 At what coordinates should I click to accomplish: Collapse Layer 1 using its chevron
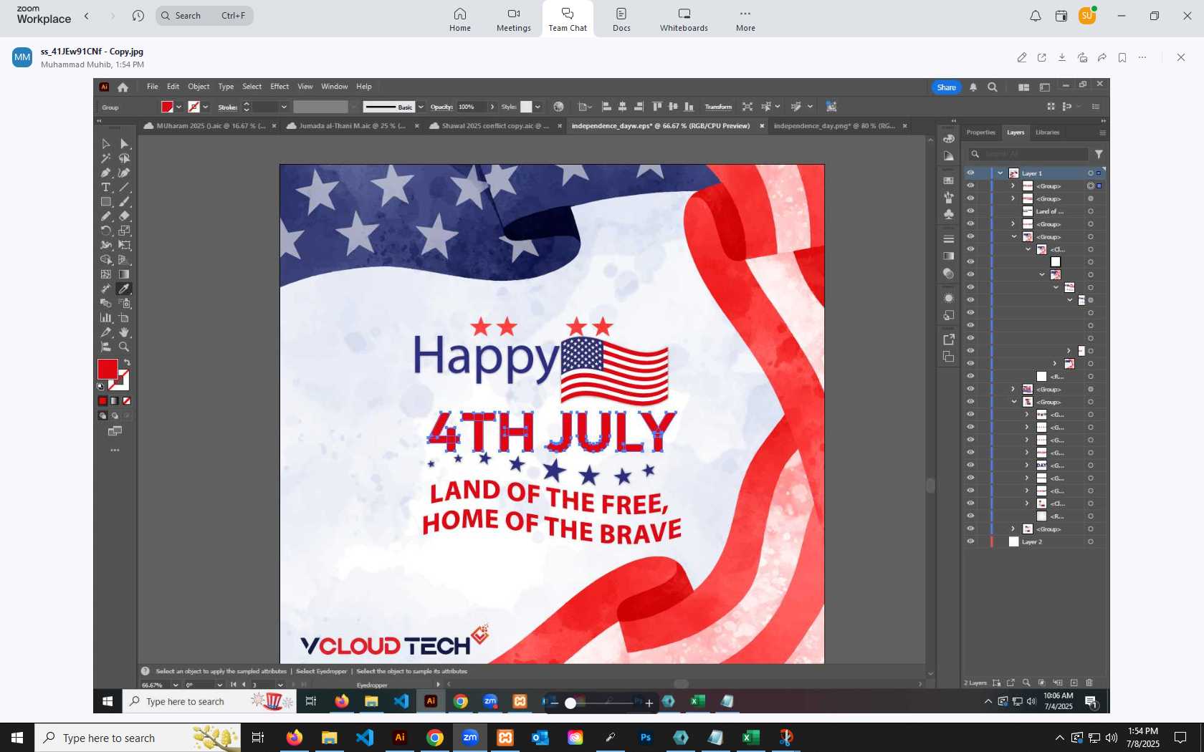(1000, 173)
